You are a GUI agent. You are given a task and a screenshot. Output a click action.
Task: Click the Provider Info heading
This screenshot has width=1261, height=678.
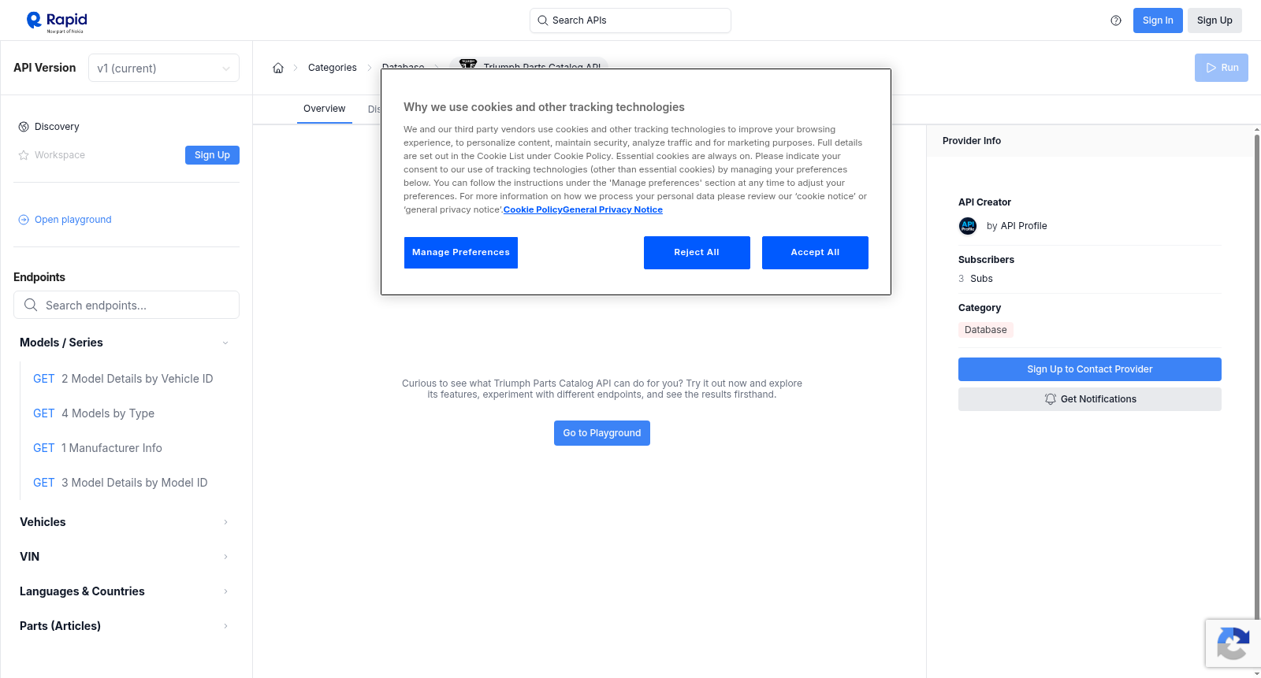(972, 141)
